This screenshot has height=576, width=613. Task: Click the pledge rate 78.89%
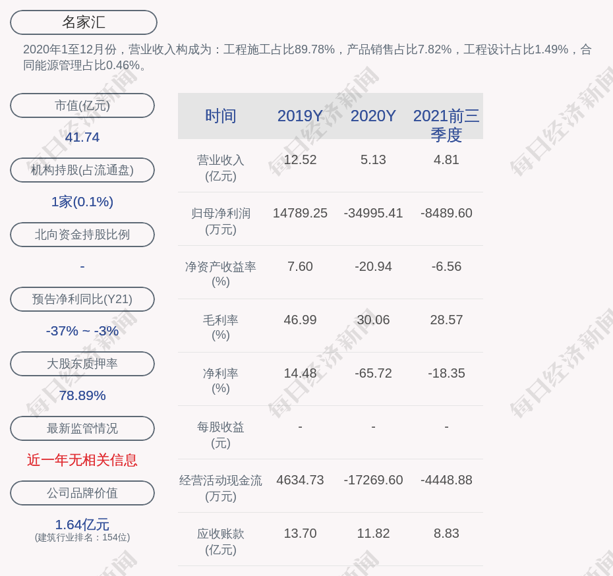pos(82,395)
